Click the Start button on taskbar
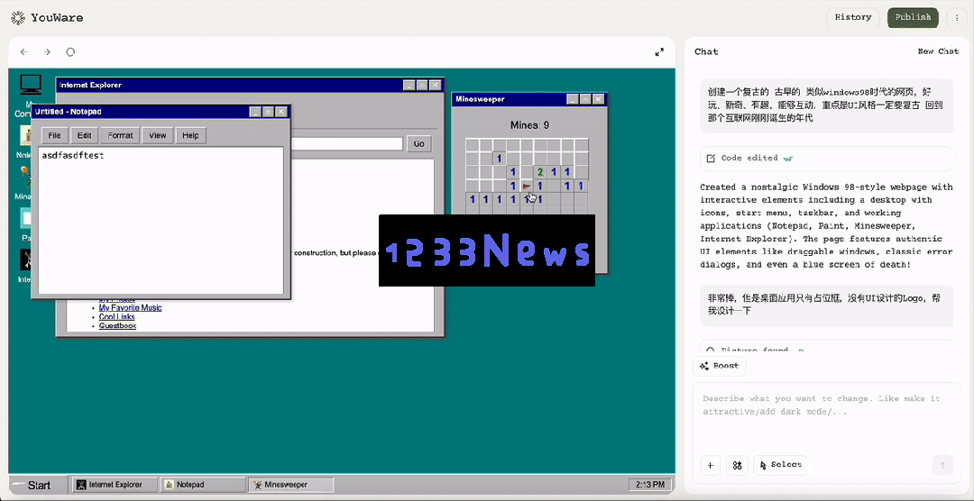This screenshot has width=974, height=501. coord(39,485)
